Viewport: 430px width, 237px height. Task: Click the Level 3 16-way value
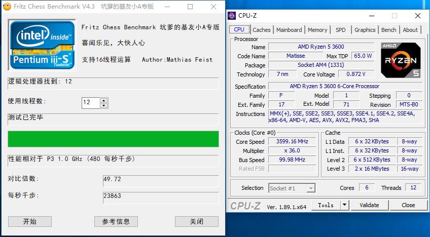[x=410, y=169]
